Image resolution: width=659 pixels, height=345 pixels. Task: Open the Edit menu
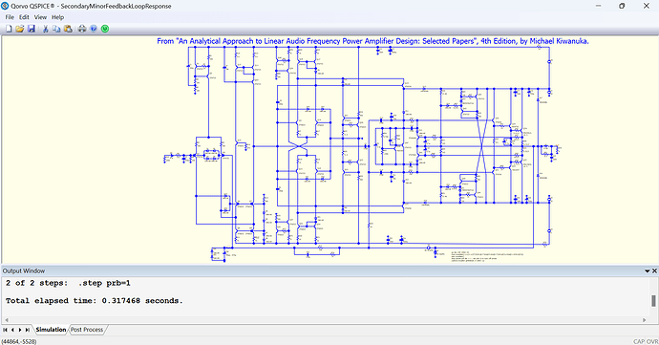[24, 17]
